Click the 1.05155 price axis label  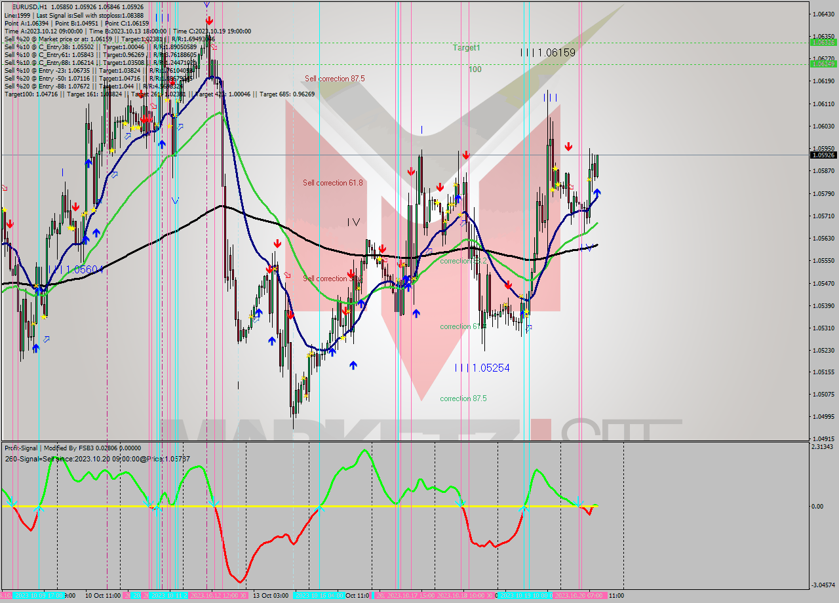point(823,372)
